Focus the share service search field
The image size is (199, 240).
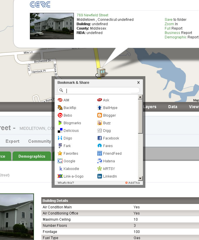coord(98,90)
